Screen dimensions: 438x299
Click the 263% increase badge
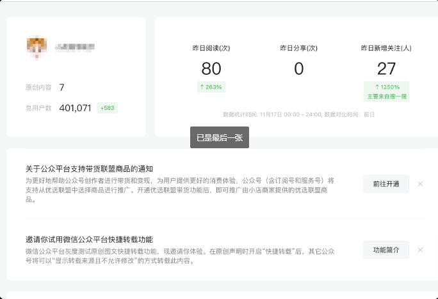[x=211, y=87]
